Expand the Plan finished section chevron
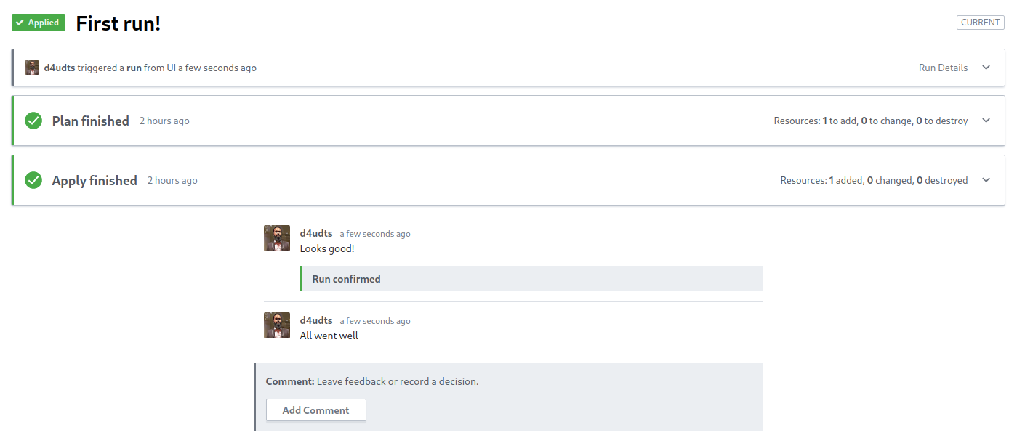The height and width of the screenshot is (443, 1025). 986,121
